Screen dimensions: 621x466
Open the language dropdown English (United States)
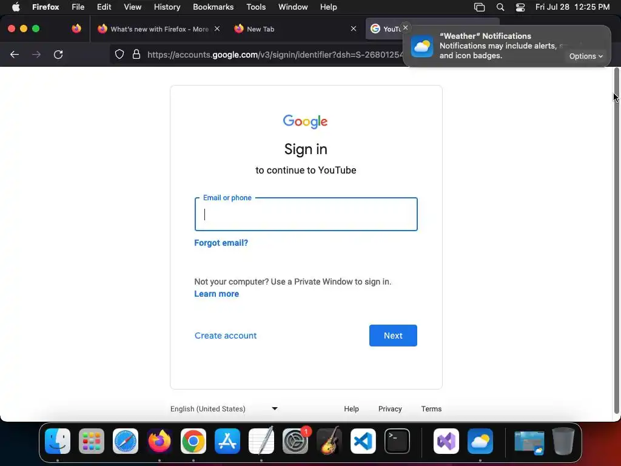(x=224, y=408)
